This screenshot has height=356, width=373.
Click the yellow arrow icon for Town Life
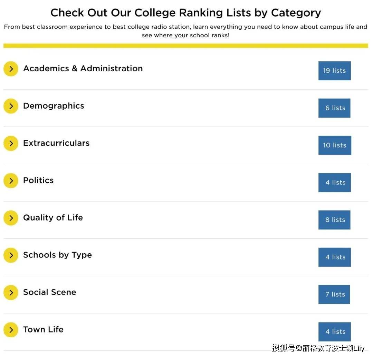11,330
